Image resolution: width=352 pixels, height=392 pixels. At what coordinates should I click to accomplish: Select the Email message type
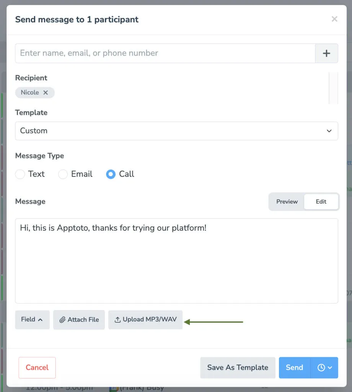coord(63,174)
